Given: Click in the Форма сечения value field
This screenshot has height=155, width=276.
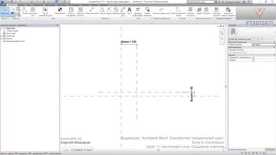Looking at the screenshot, I should click(263, 45).
